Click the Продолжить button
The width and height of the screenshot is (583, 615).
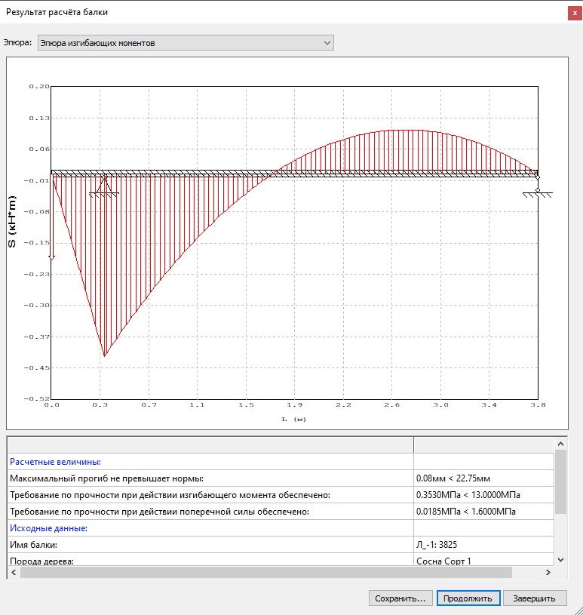pyautogui.click(x=468, y=598)
